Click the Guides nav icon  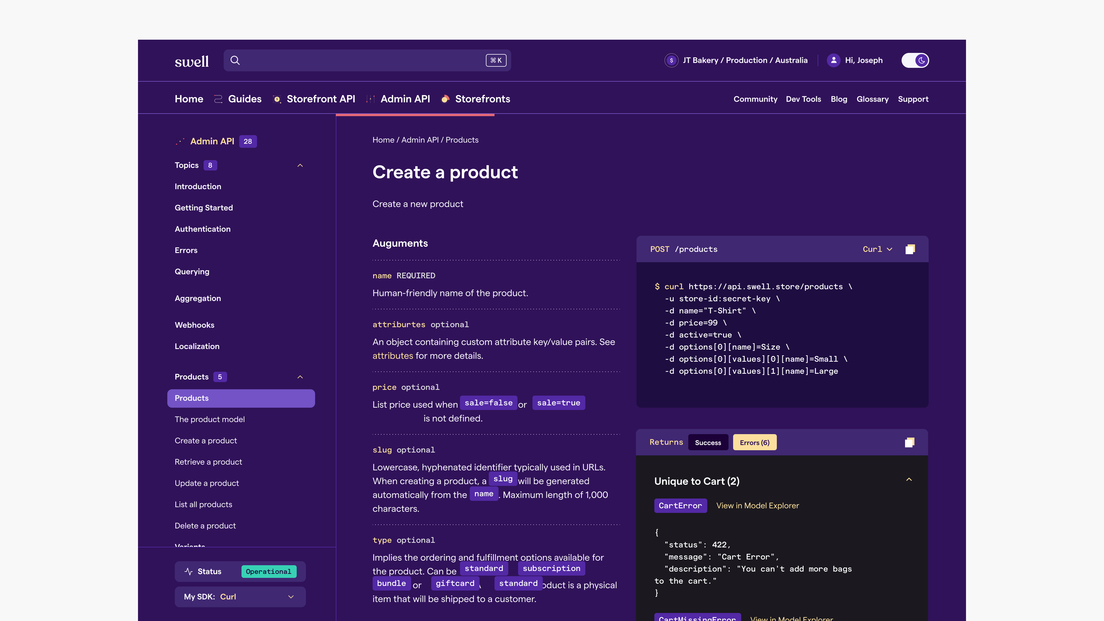[218, 99]
